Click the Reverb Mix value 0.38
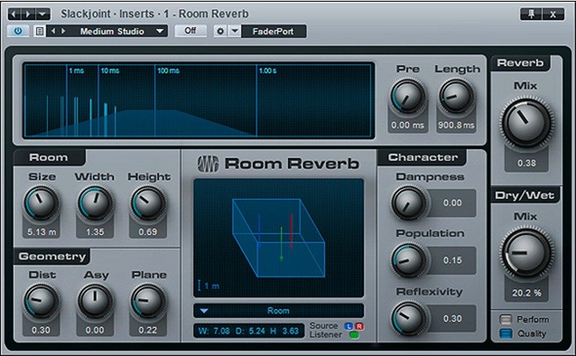576x356 pixels. click(526, 162)
